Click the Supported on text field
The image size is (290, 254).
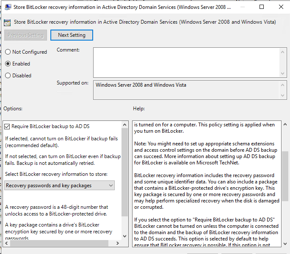tap(187, 90)
